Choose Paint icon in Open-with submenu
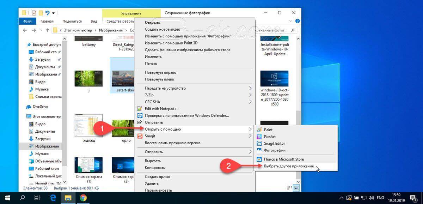 pyautogui.click(x=259, y=130)
